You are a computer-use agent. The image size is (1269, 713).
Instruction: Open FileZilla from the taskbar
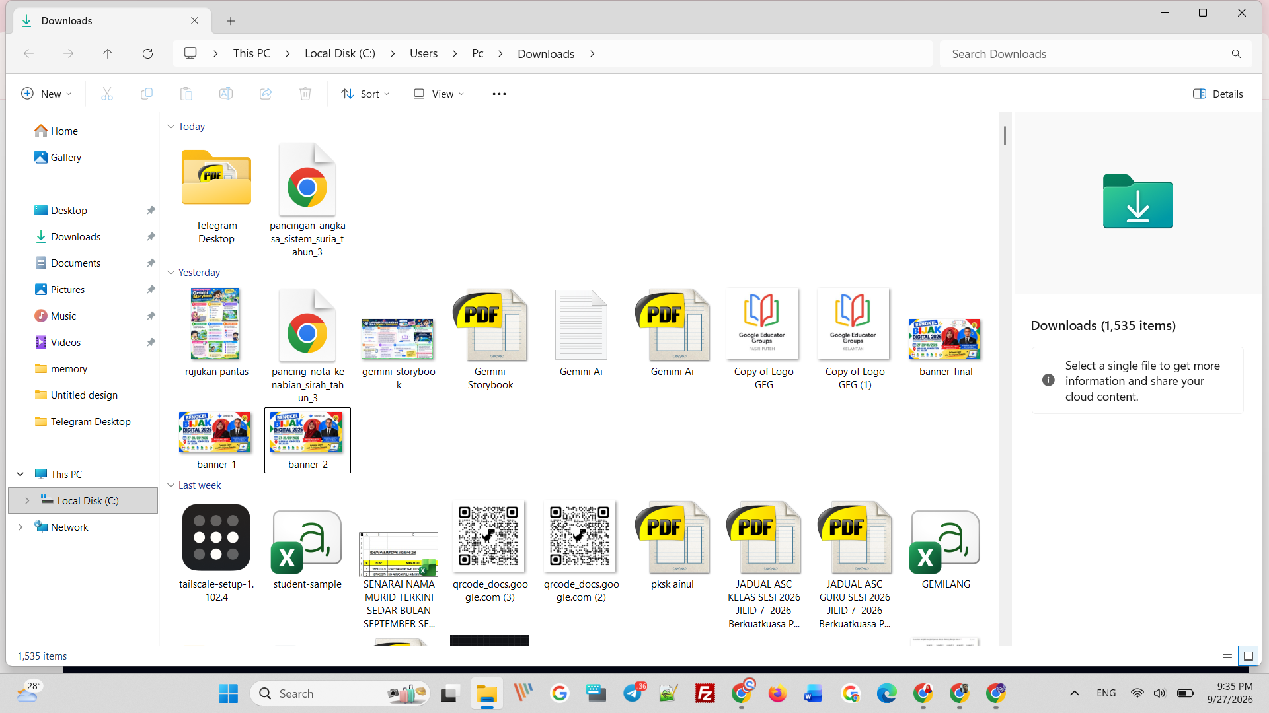coord(705,693)
